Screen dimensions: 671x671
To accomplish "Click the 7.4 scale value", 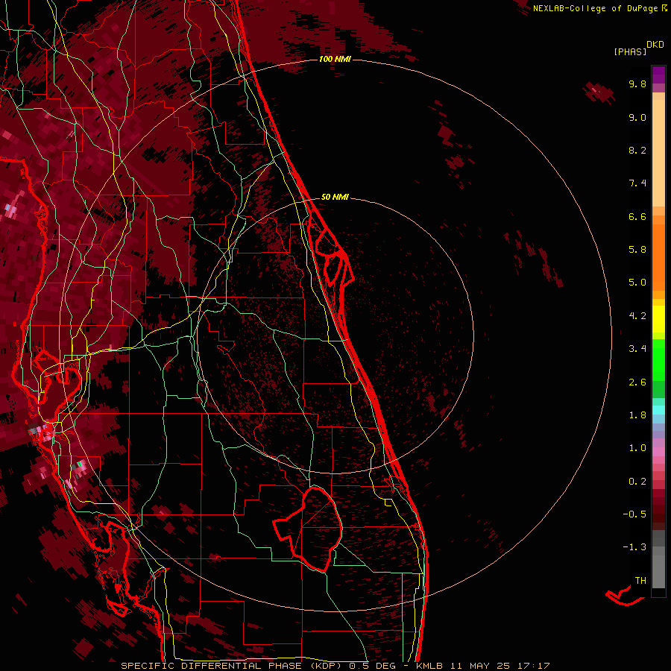I will 637,183.
